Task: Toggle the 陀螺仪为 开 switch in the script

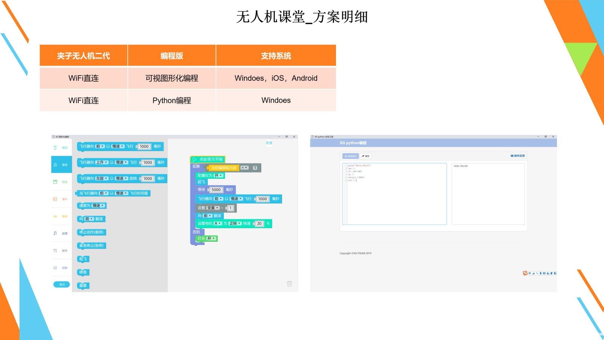Action: pyautogui.click(x=218, y=176)
